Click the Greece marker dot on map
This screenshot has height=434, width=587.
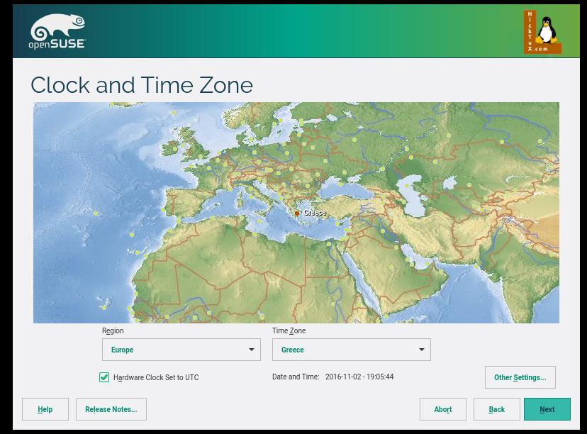(297, 213)
